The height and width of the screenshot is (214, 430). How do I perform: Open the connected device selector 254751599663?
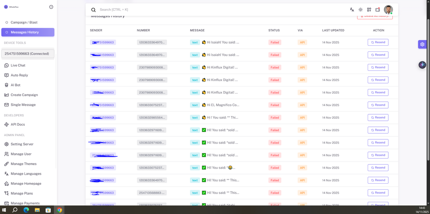tap(28, 54)
